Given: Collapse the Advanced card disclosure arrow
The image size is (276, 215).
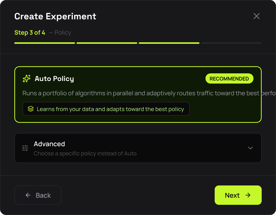Looking at the screenshot, I should [250, 148].
